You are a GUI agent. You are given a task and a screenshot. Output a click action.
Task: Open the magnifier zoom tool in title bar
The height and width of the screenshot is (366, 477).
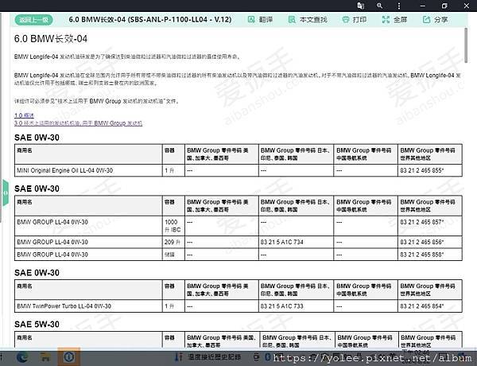click(379, 6)
